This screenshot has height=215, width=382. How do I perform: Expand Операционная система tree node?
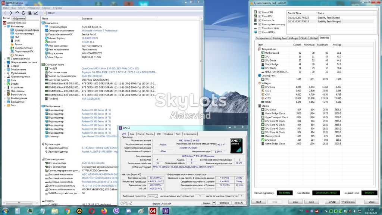click(x=5, y=62)
